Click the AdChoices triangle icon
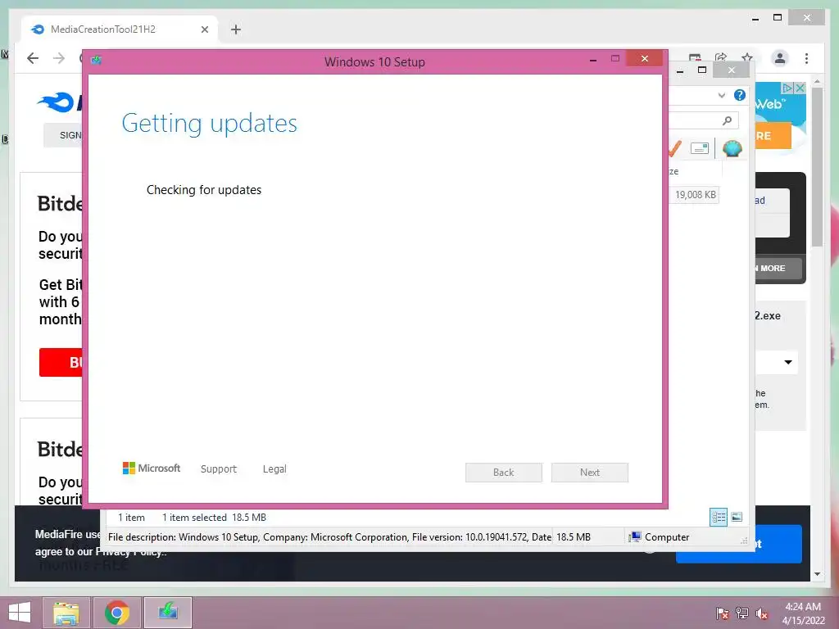839x629 pixels. tap(787, 88)
